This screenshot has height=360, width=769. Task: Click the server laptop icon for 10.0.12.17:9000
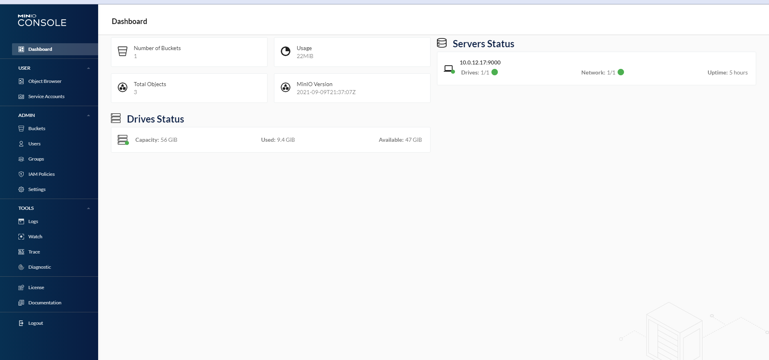click(449, 69)
